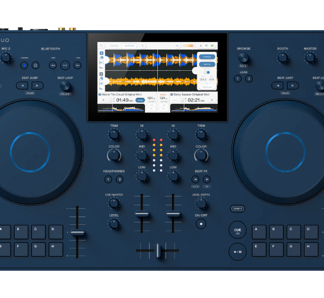Screen dimensions: 324x298
Task: Click the channel 1 LOW EQ knob
Action: click(142, 176)
